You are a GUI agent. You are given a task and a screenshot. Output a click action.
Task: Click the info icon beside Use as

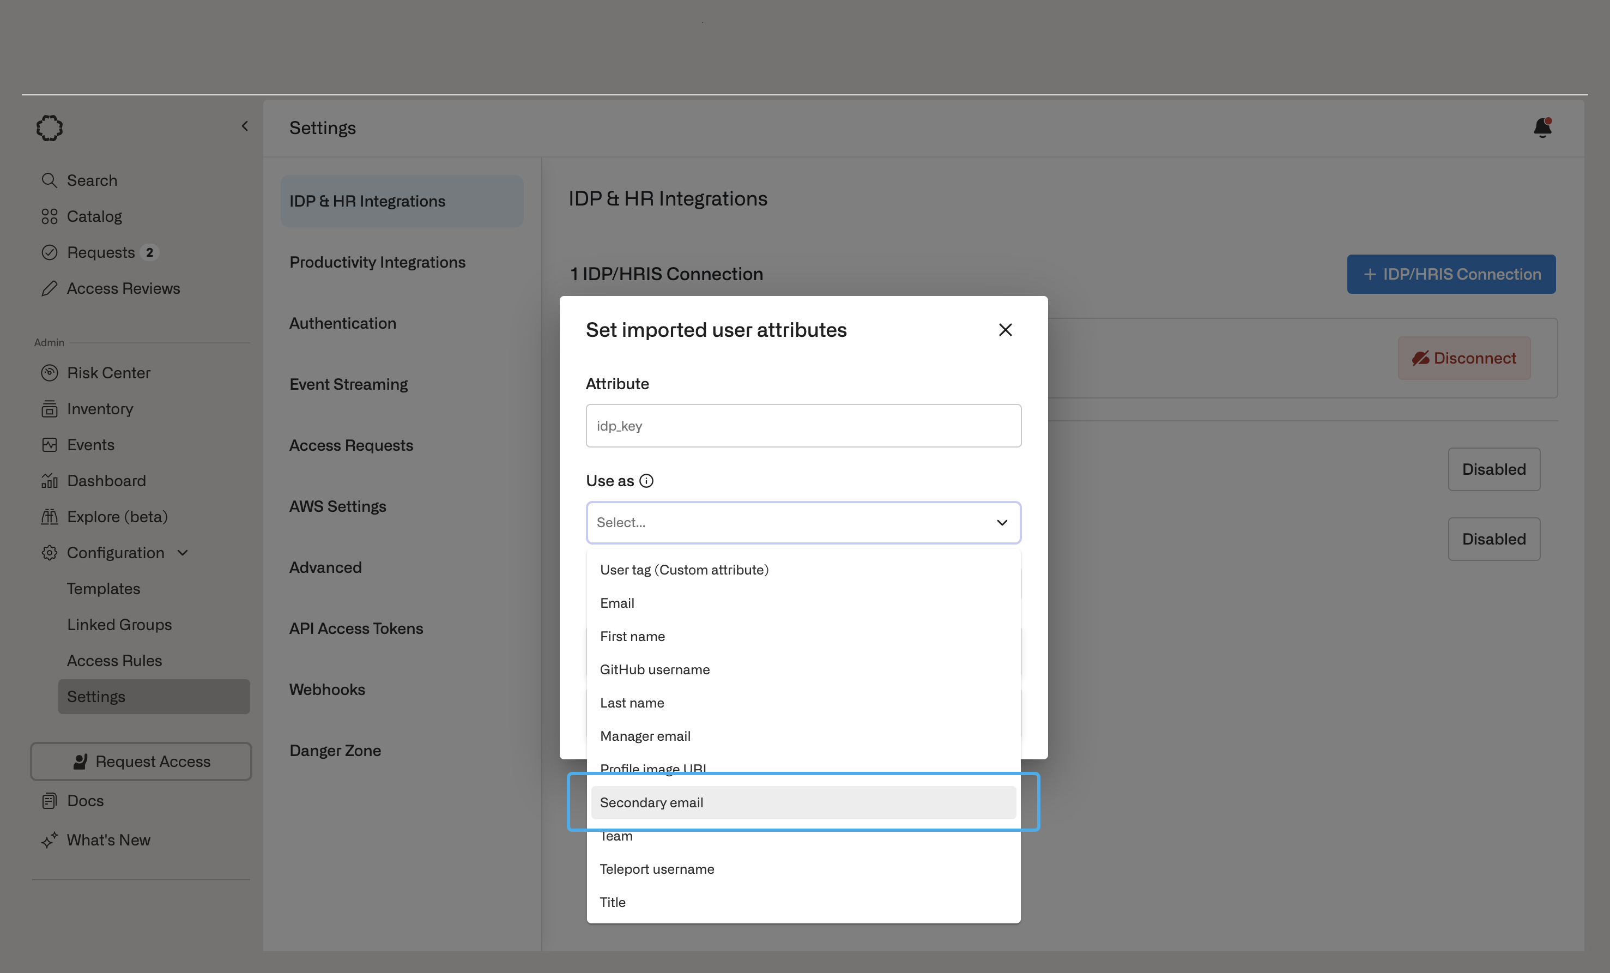point(646,481)
